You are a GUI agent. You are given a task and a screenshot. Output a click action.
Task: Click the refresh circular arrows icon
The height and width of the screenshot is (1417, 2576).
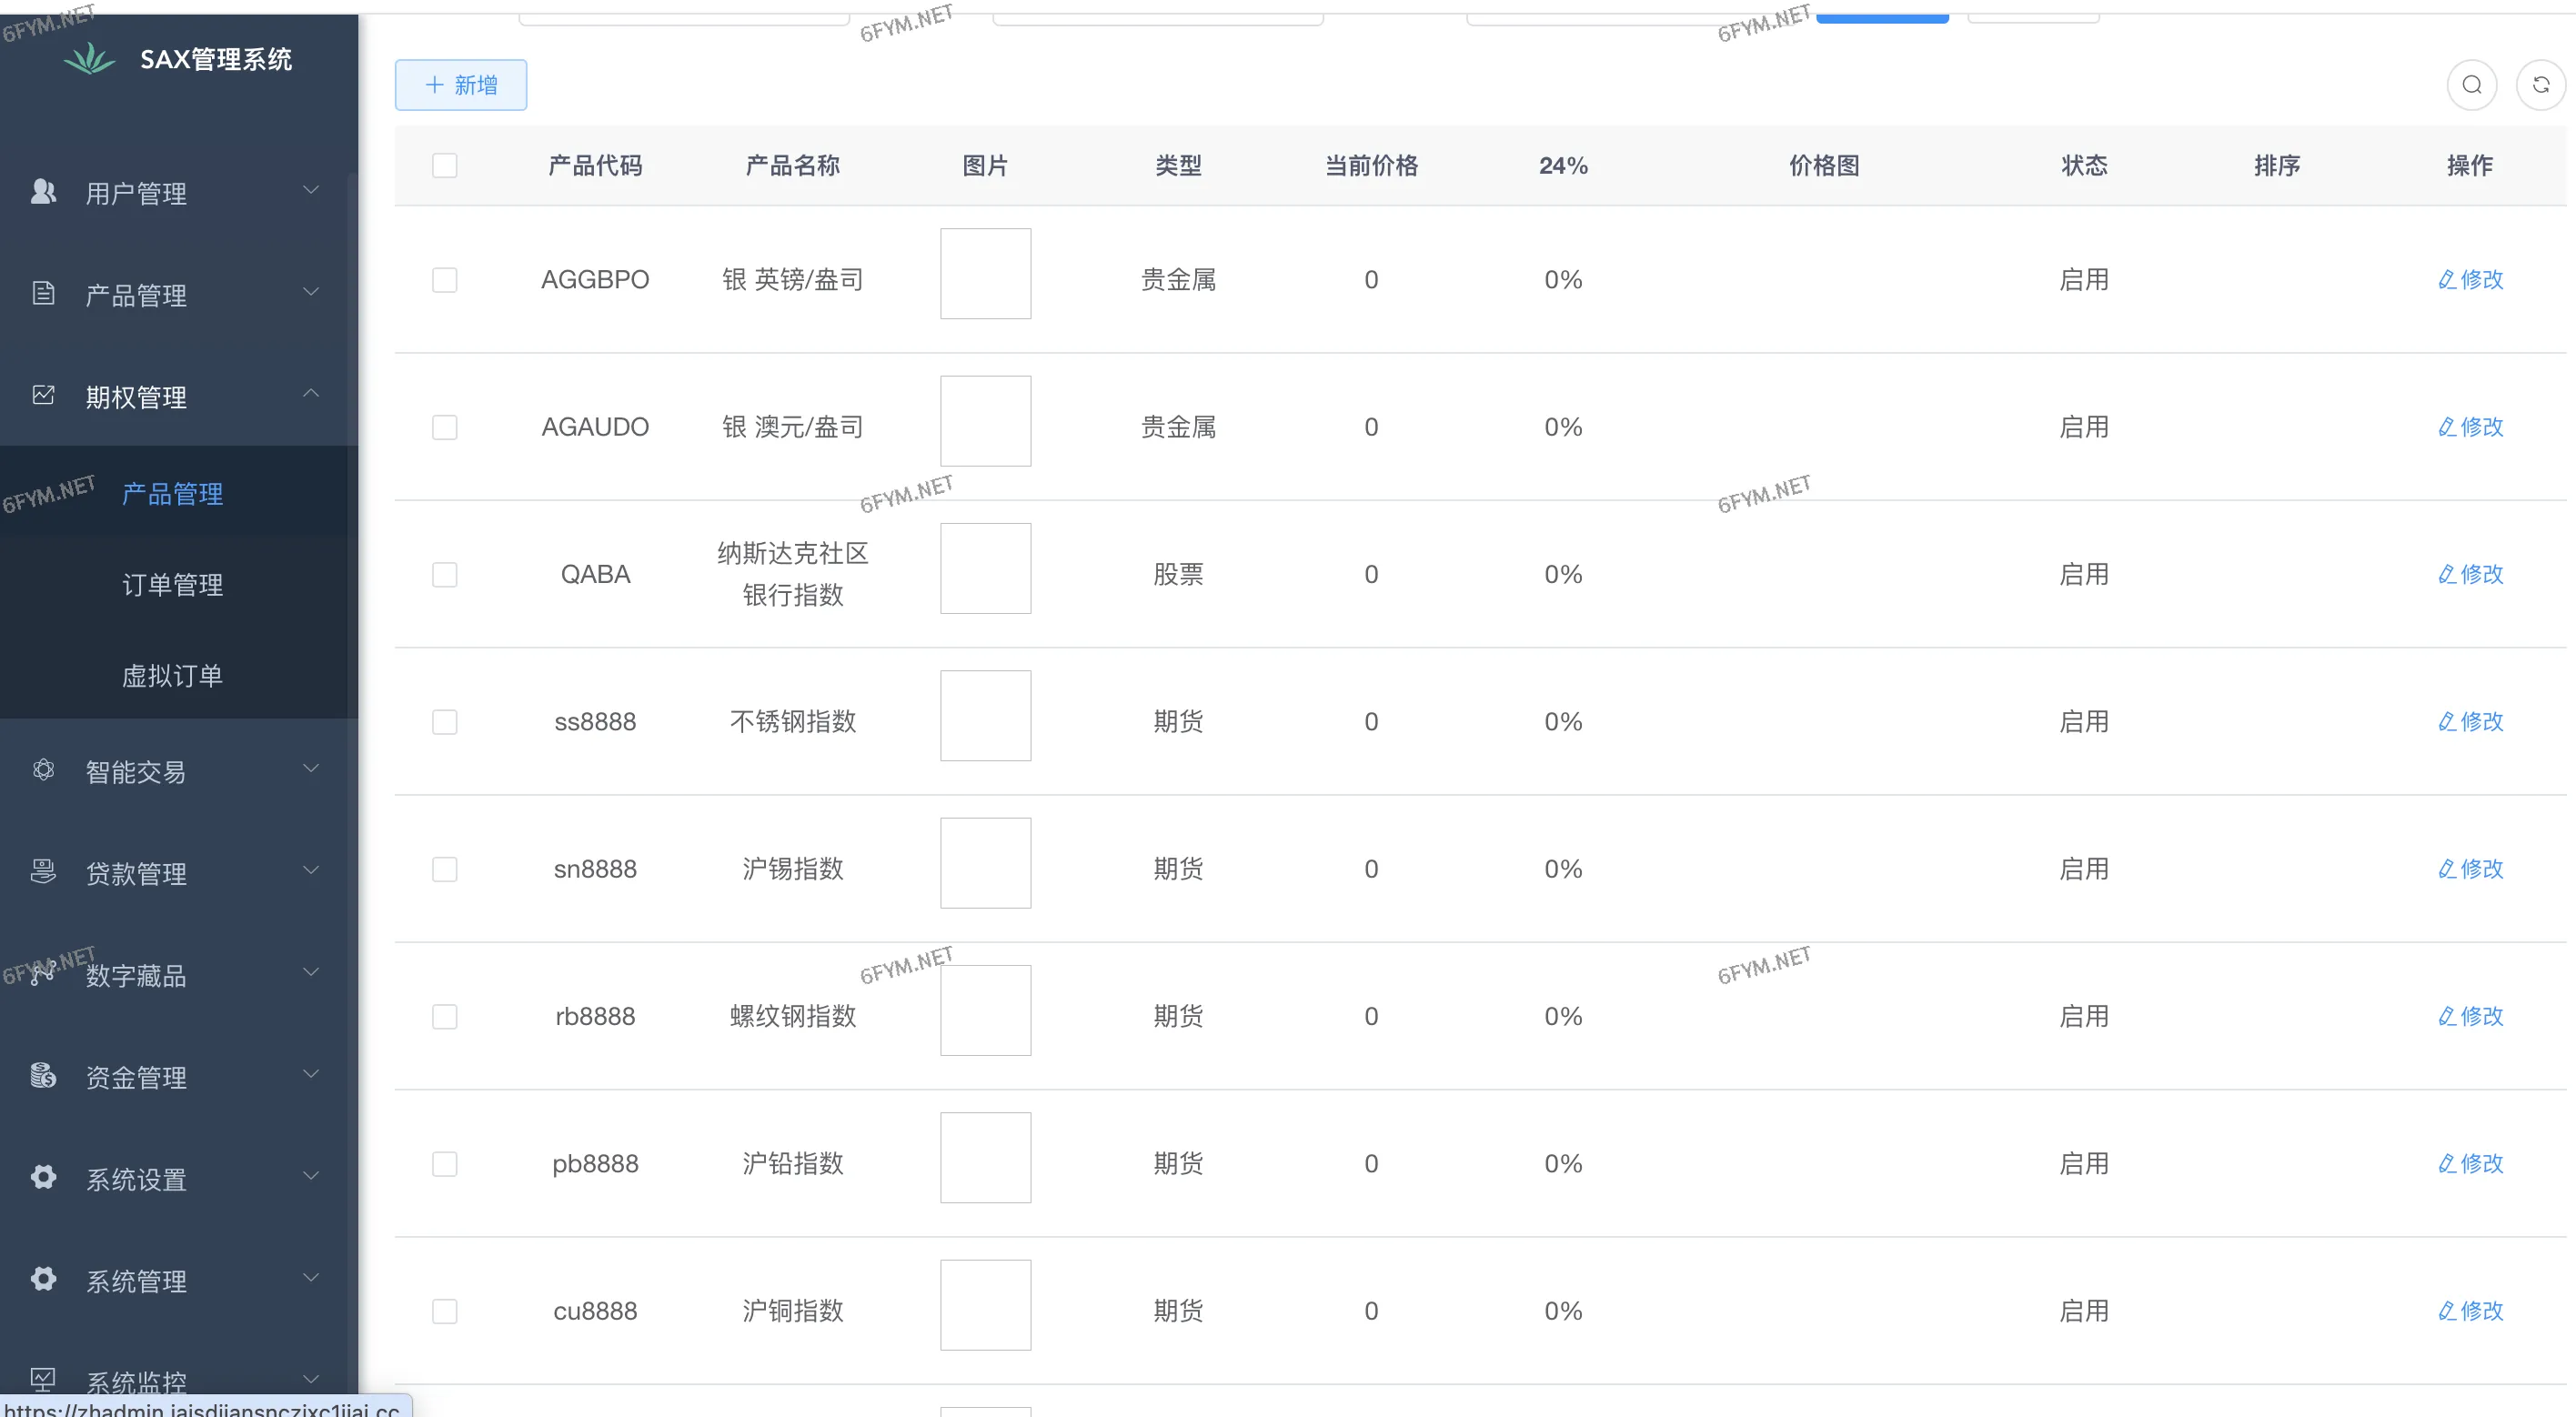tap(2540, 85)
